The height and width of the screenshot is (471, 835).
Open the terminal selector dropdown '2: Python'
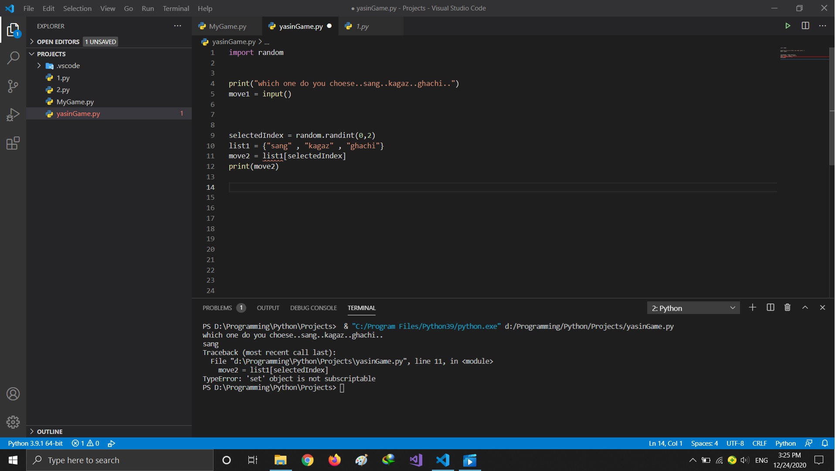(x=693, y=308)
